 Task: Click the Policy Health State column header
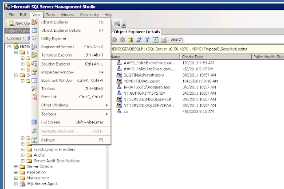268,57
